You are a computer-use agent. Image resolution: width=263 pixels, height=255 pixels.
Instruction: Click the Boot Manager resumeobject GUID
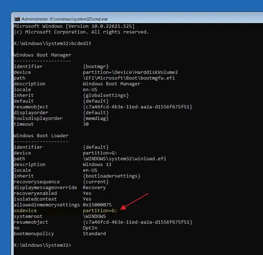(x=138, y=107)
